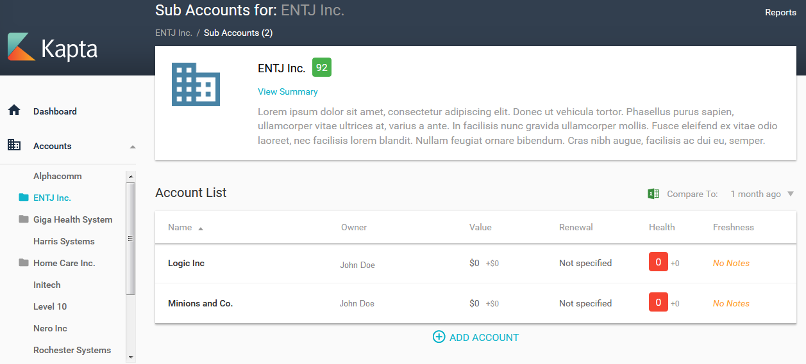Screen dimensions: 806x364
Task: Click the ADD ACCOUNT button
Action: [x=475, y=337]
